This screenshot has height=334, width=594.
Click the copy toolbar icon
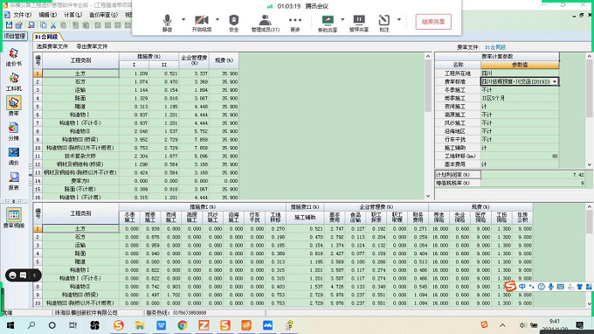43,25
